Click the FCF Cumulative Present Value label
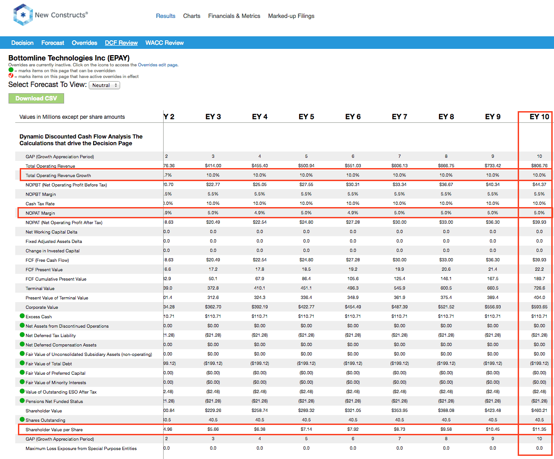The width and height of the screenshot is (554, 459). [x=56, y=279]
